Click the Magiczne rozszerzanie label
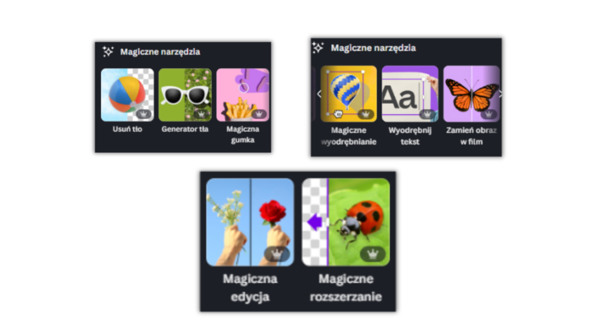The height and width of the screenshot is (336, 598). (346, 288)
